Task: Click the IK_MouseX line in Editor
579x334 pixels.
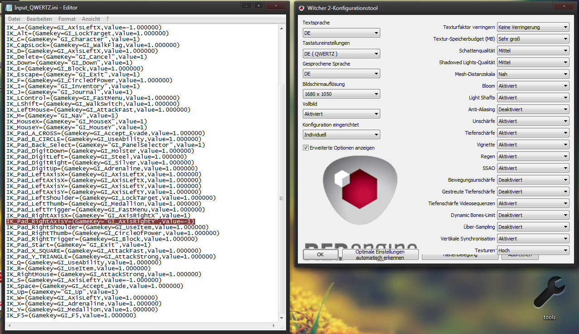Action: click(x=77, y=122)
